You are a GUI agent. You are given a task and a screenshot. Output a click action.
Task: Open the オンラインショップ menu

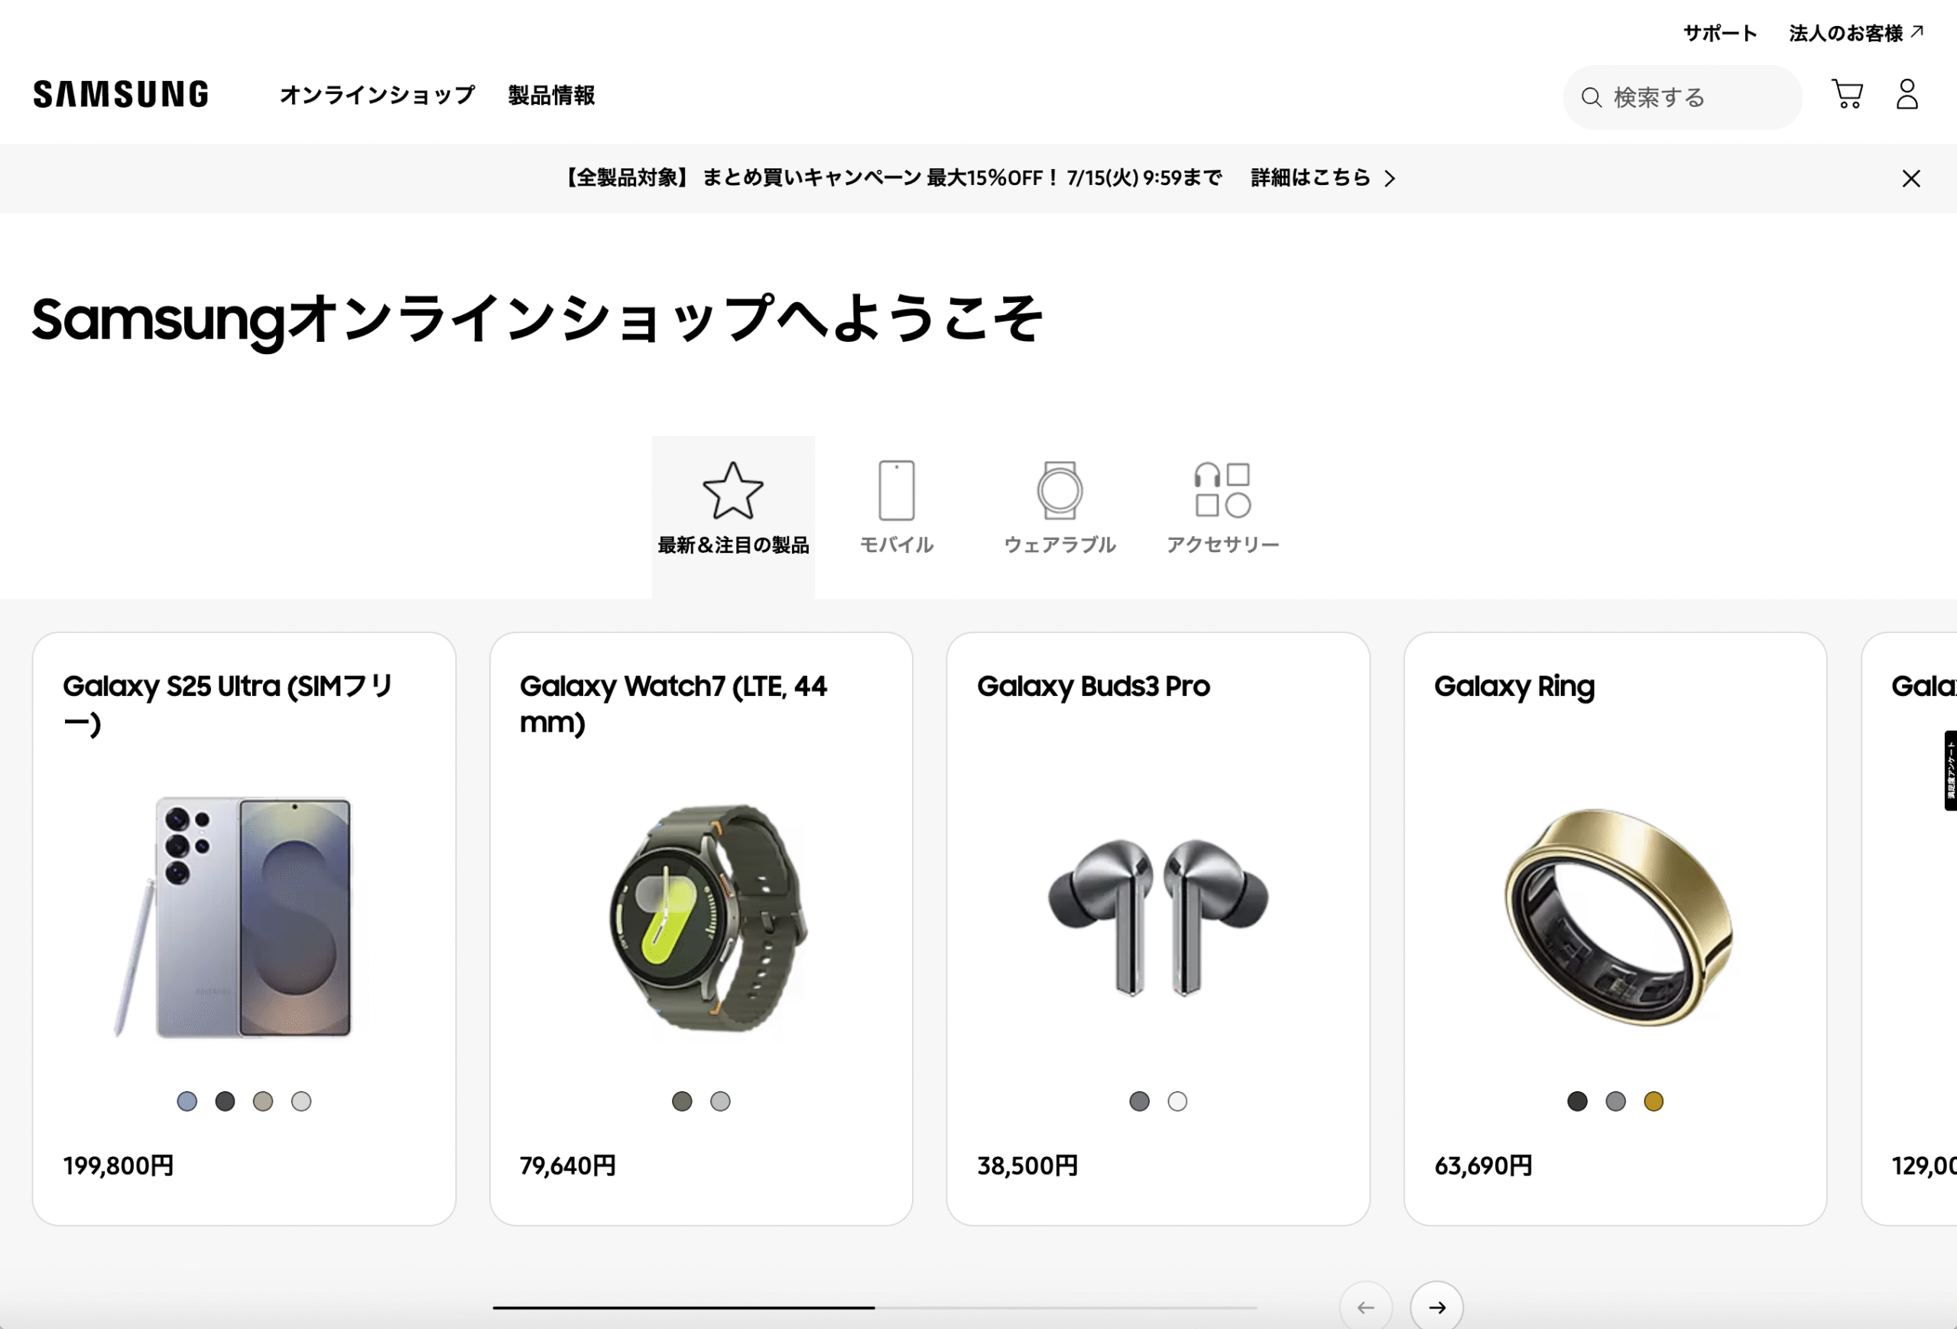(377, 95)
